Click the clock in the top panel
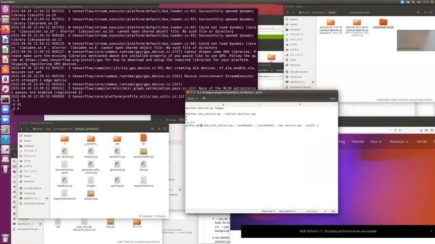The image size is (435, 244). click(x=425, y=2)
